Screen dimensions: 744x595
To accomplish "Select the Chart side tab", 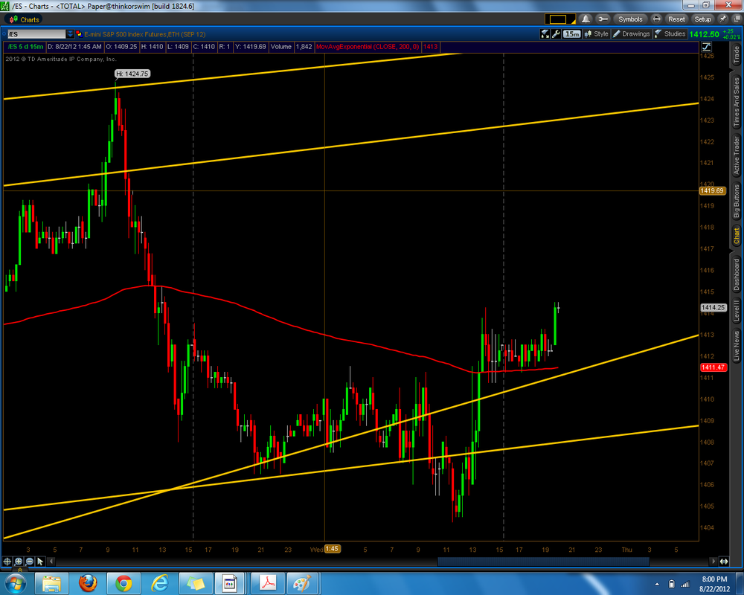I will 736,236.
